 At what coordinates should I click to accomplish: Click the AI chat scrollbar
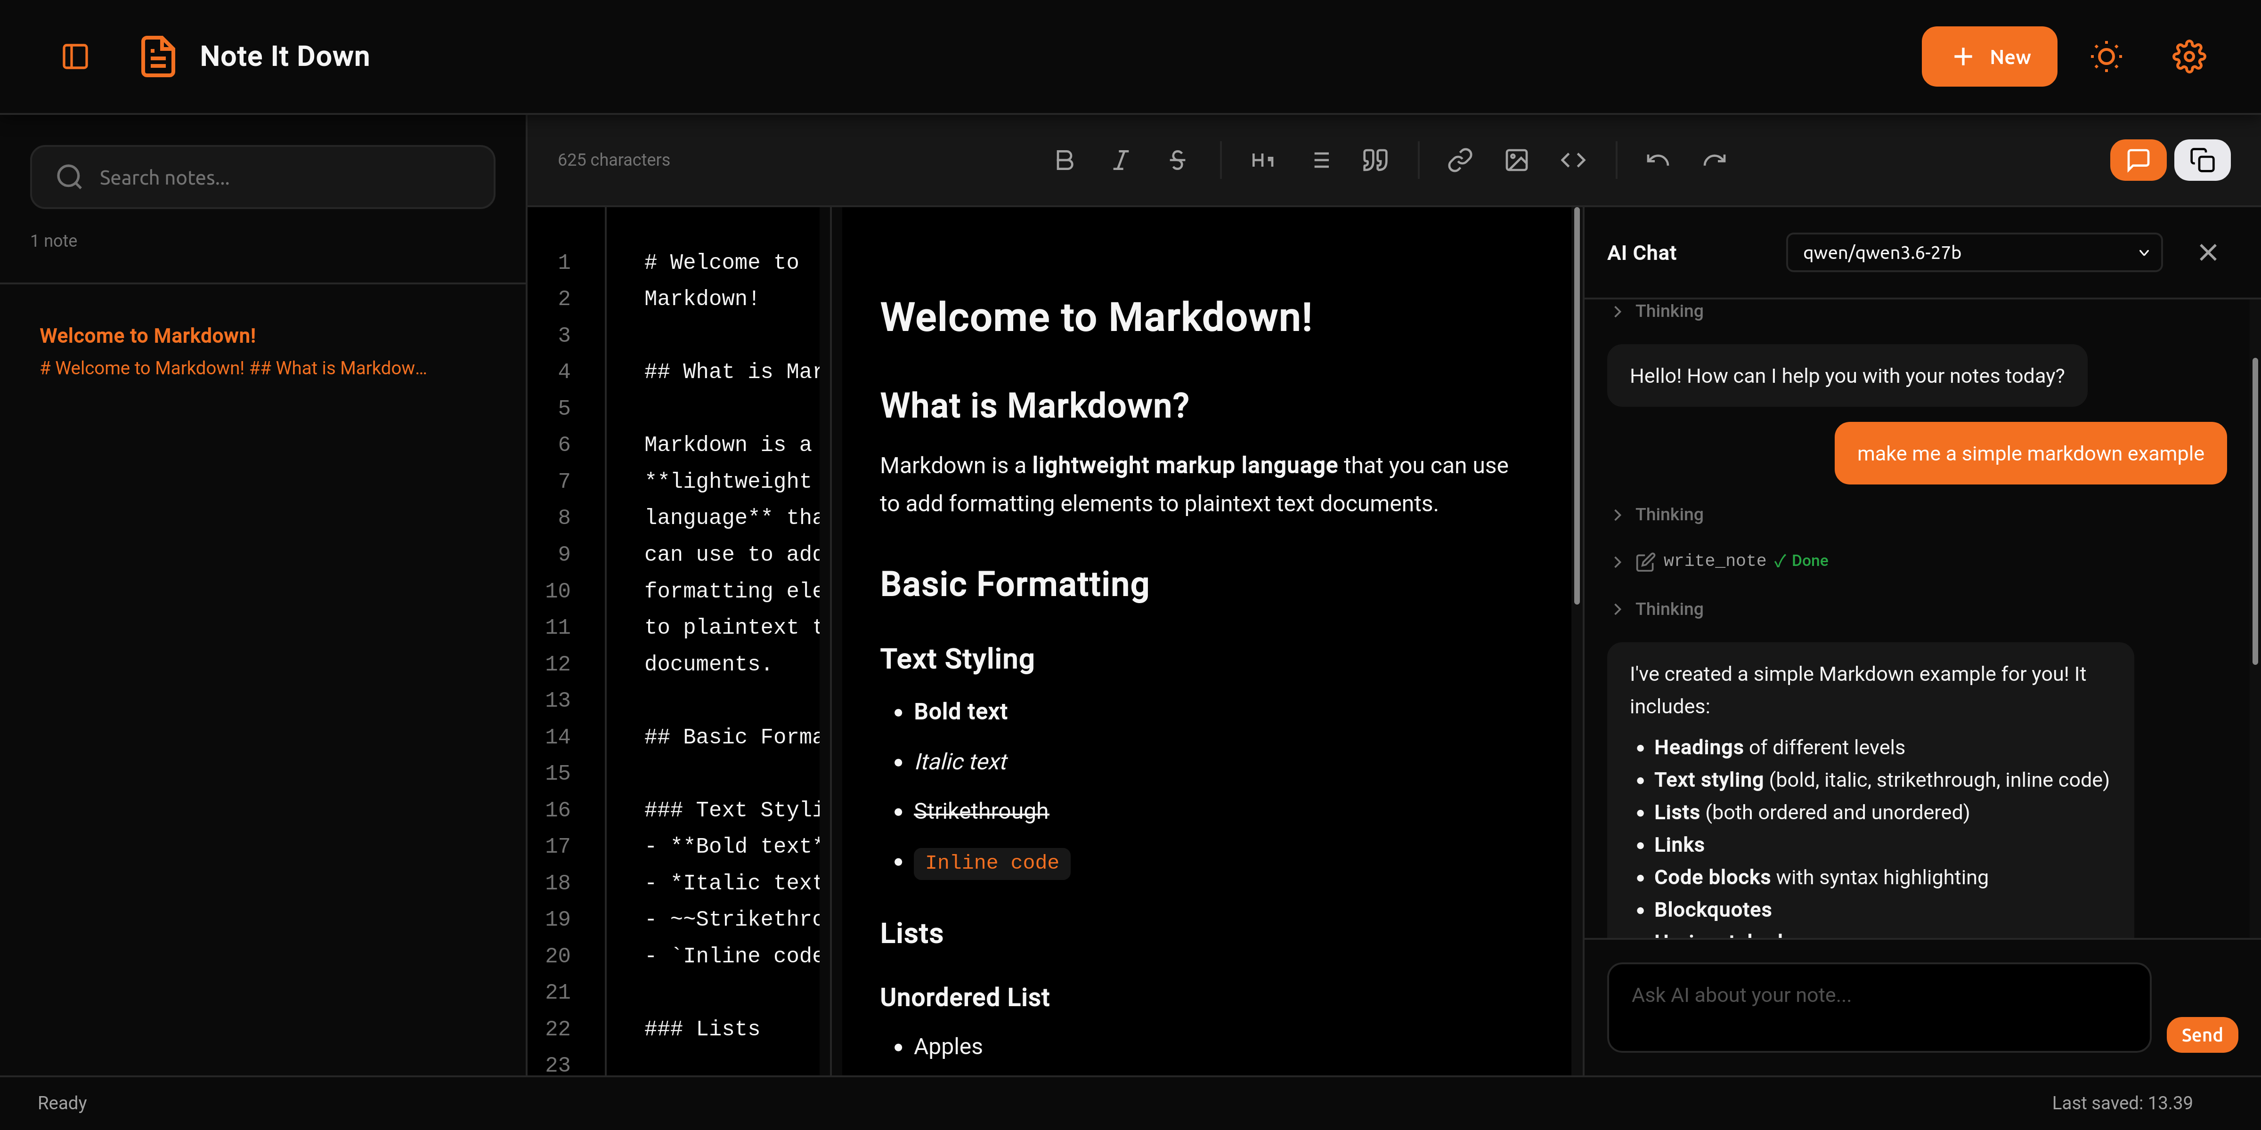point(2255,510)
